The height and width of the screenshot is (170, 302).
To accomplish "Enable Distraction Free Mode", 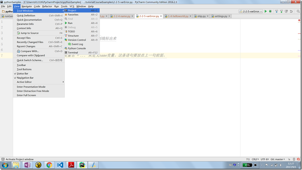I will point(39,91).
